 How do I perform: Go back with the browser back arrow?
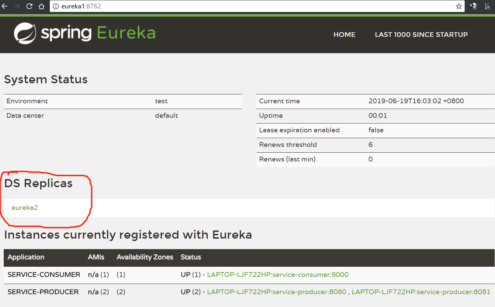click(4, 6)
